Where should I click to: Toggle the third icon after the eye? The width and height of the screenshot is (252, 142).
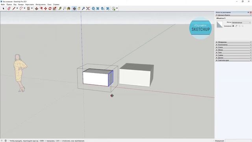tap(239, 26)
